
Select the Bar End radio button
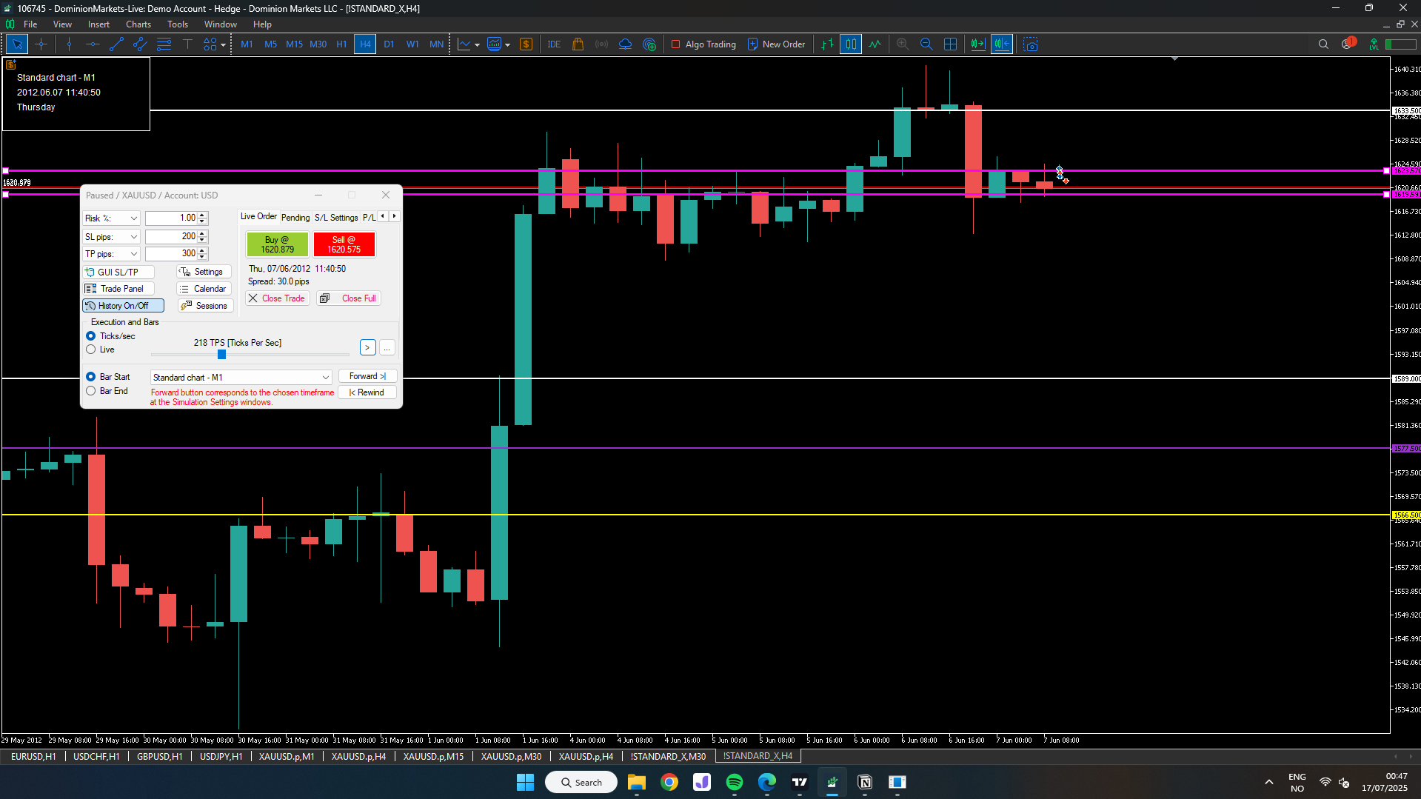91,391
